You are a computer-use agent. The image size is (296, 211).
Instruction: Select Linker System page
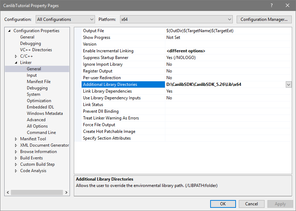pyautogui.click(x=34, y=94)
